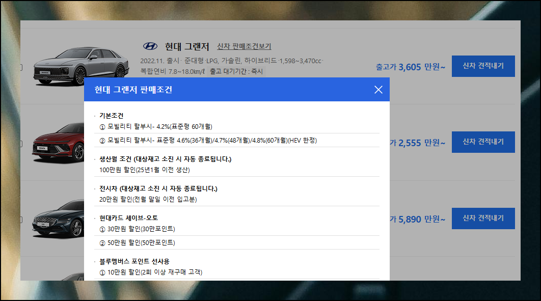Click 50만원 할인(50만포인트) line
Image resolution: width=541 pixels, height=301 pixels.
[138, 243]
